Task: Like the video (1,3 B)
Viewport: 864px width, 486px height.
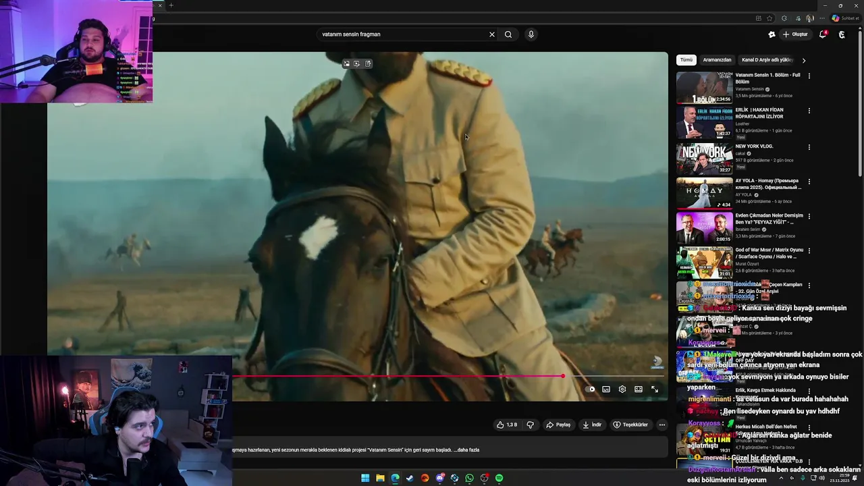Action: (x=507, y=425)
